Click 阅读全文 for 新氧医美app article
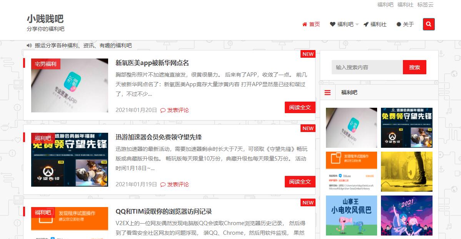 coord(300,107)
